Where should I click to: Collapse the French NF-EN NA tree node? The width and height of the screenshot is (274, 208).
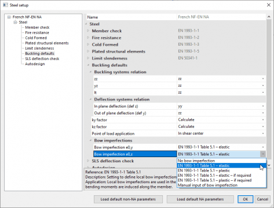click(9, 17)
